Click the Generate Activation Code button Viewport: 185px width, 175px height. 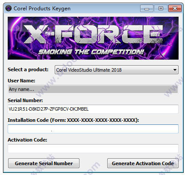pyautogui.click(x=143, y=163)
